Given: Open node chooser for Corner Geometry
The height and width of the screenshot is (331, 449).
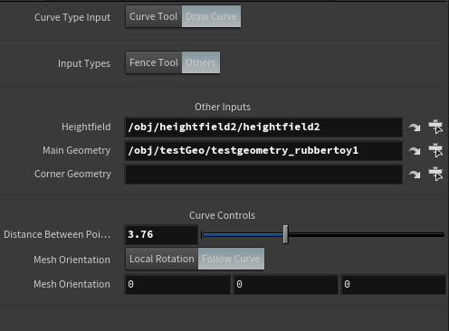Looking at the screenshot, I should [435, 174].
